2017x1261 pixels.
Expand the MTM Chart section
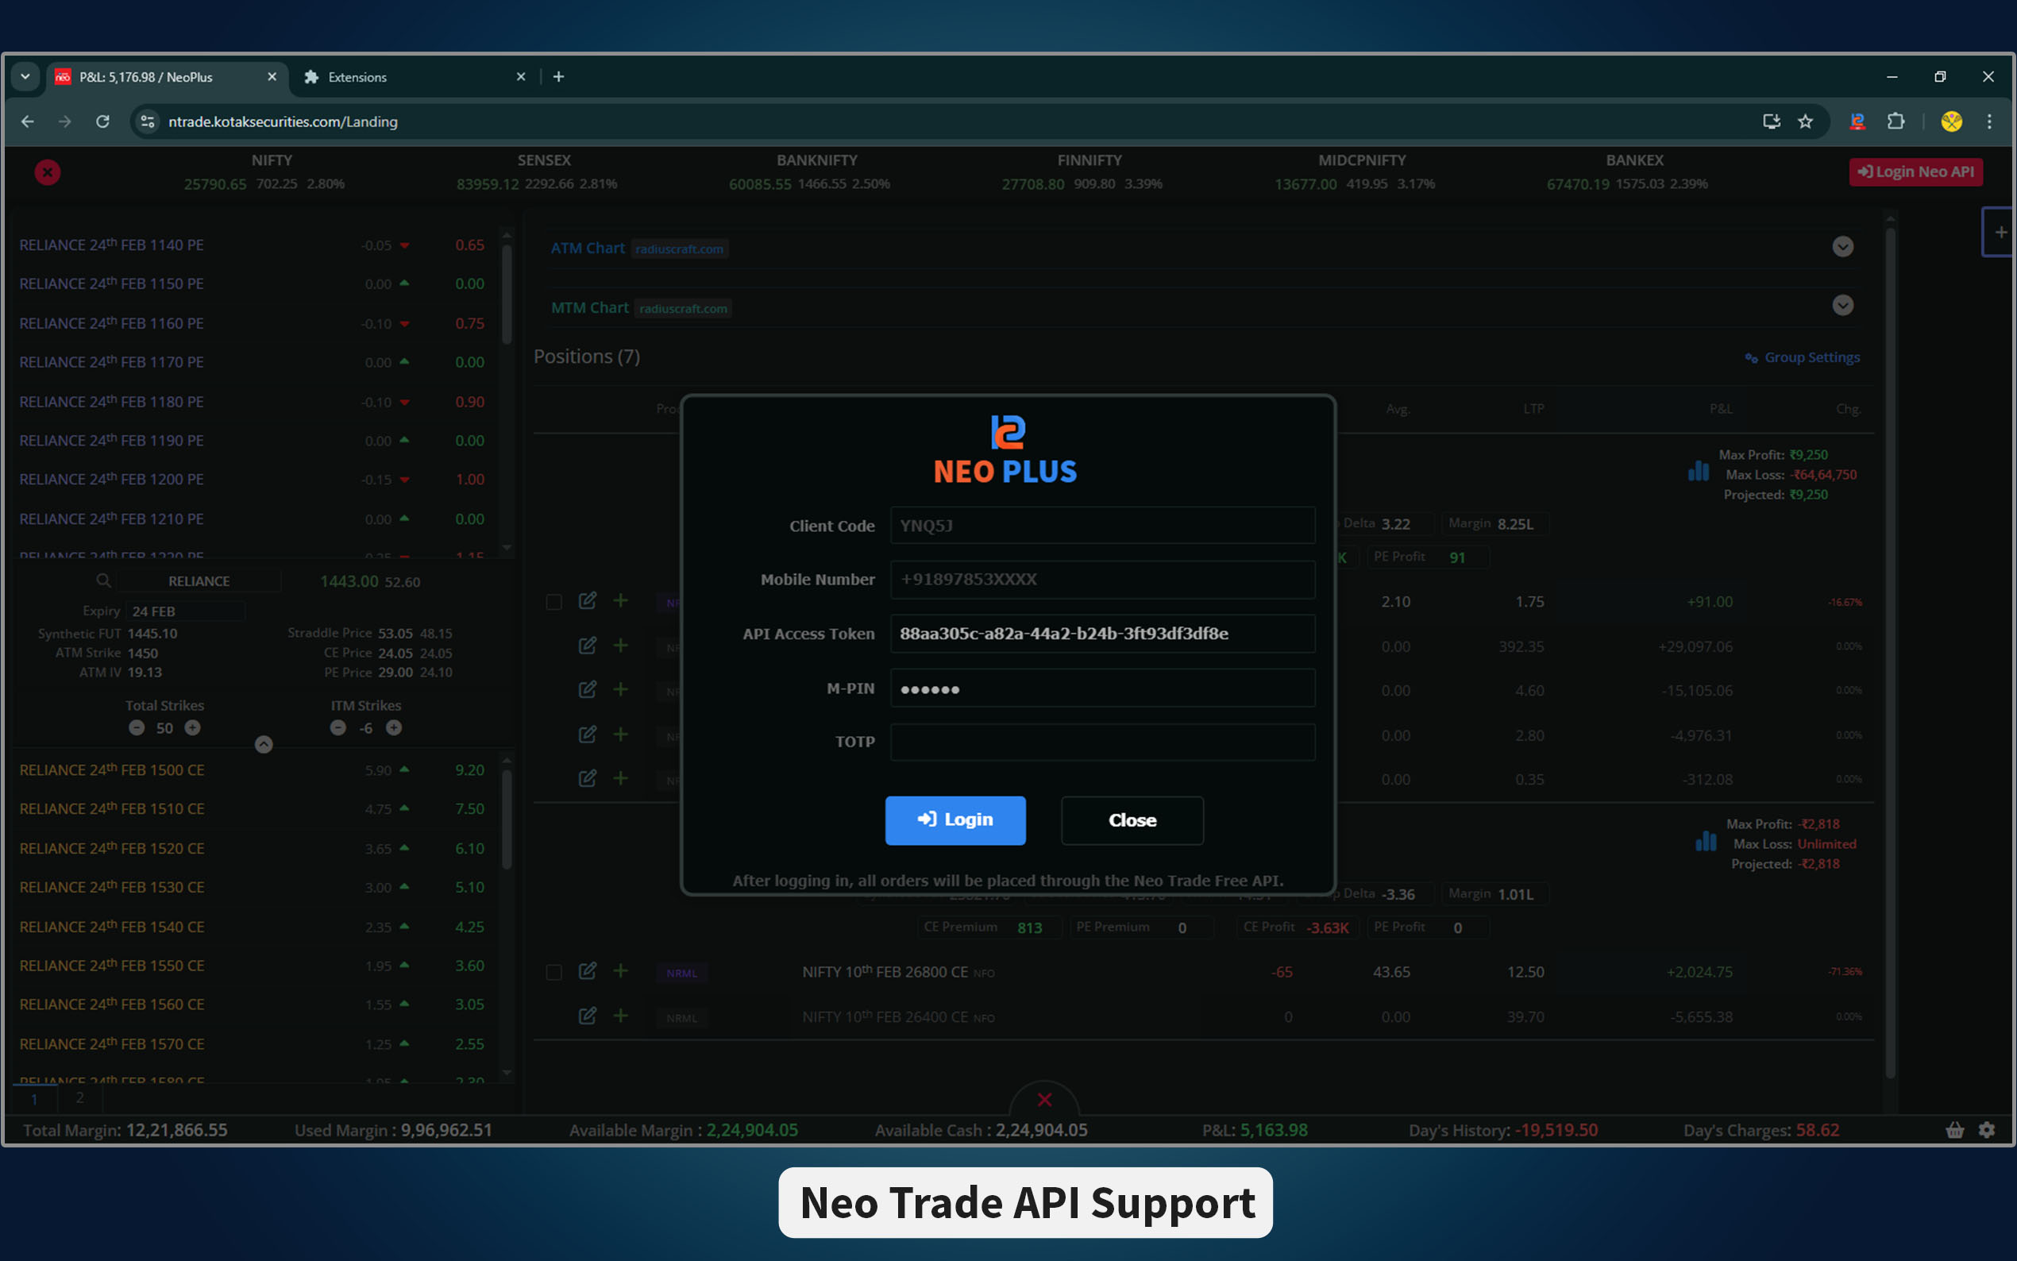(x=1843, y=305)
